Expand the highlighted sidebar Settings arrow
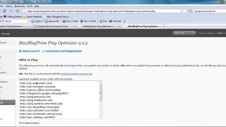226x127 pixels. [x=13, y=103]
